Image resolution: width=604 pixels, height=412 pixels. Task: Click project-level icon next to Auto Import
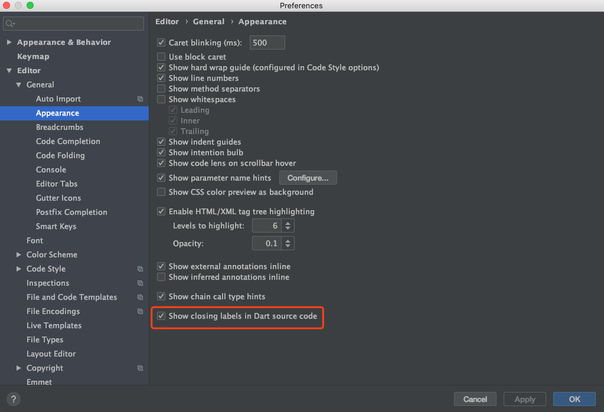[140, 99]
